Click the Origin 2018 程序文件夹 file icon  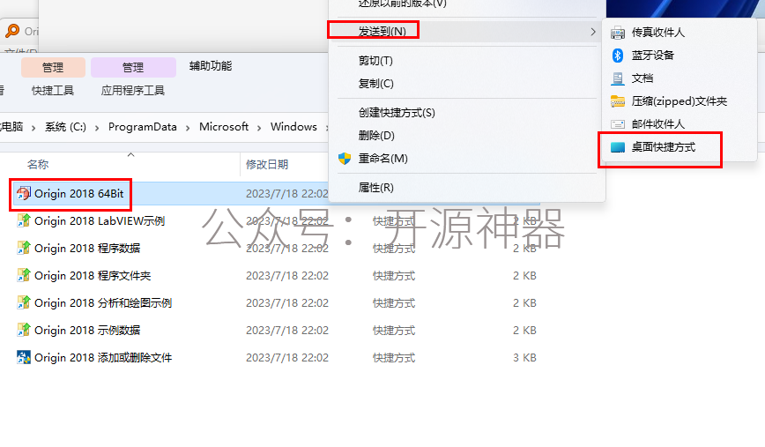pos(24,276)
